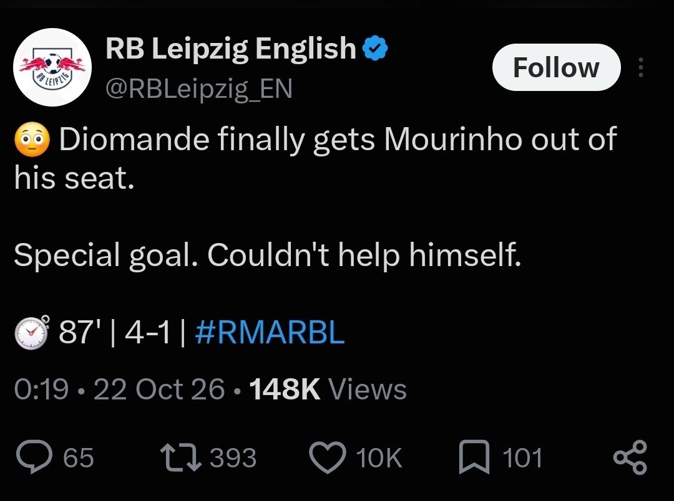
Task: Click the 65 replies count
Action: (78, 457)
